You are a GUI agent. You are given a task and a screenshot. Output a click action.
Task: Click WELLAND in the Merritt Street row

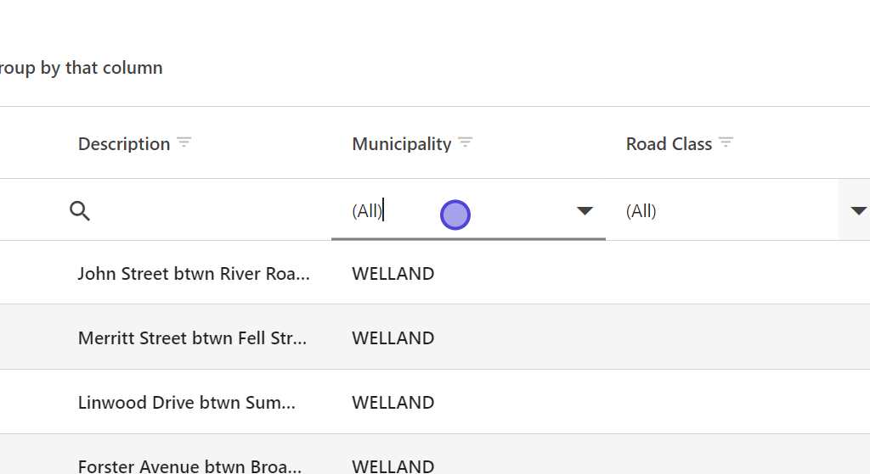(x=393, y=338)
